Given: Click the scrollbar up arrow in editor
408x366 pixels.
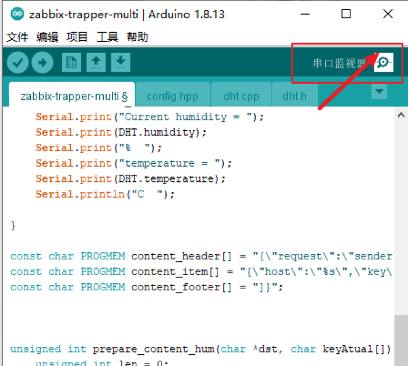Looking at the screenshot, I should point(401,115).
